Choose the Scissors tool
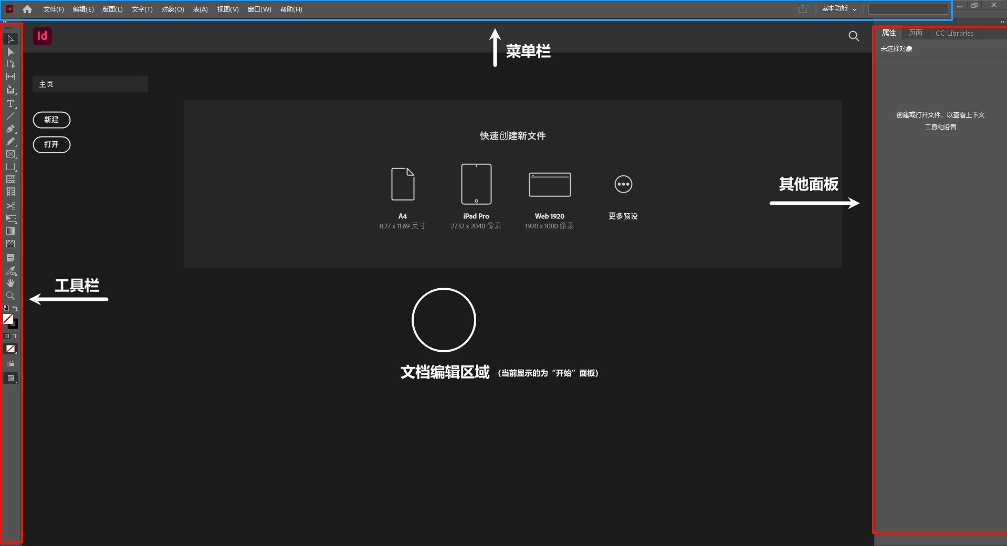1007x546 pixels. coord(10,206)
